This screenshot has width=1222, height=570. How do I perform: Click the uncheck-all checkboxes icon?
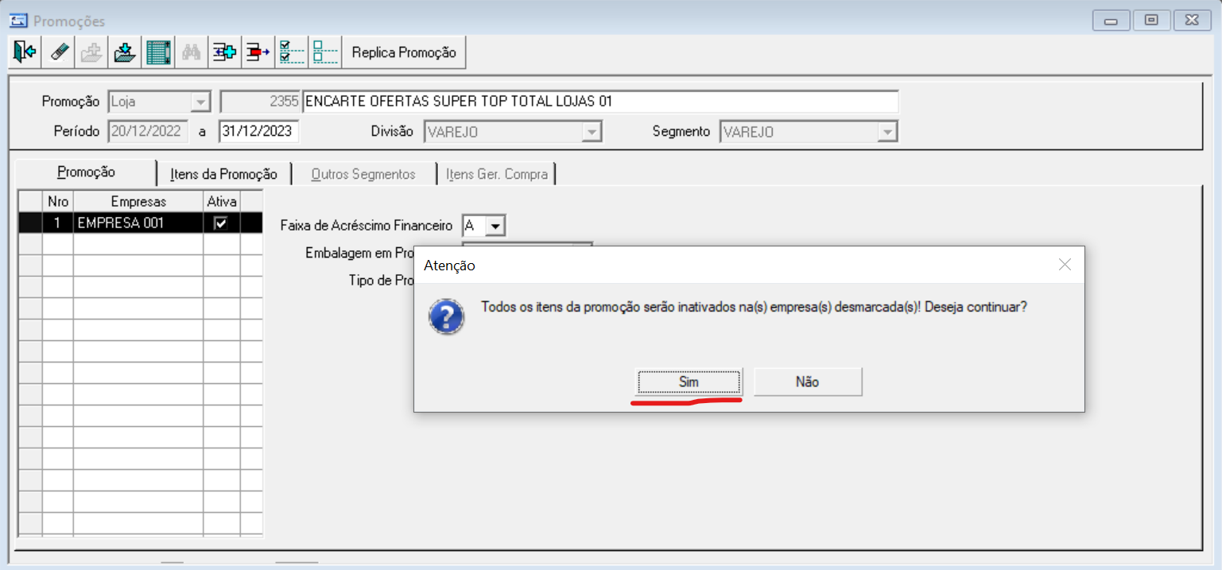(x=324, y=52)
